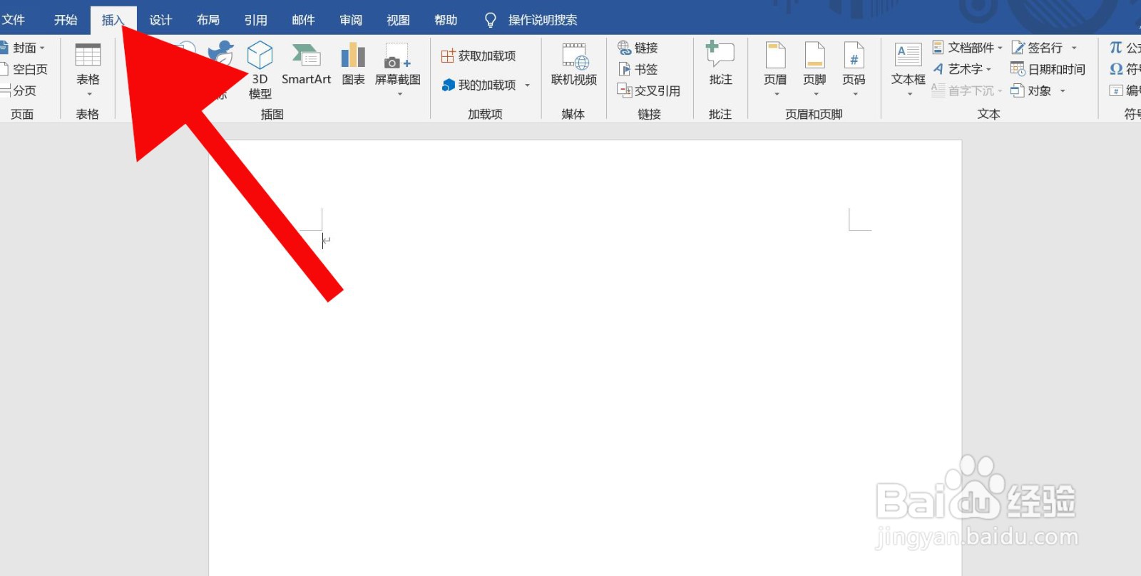Switch to the 引用 (References) tab

point(256,20)
